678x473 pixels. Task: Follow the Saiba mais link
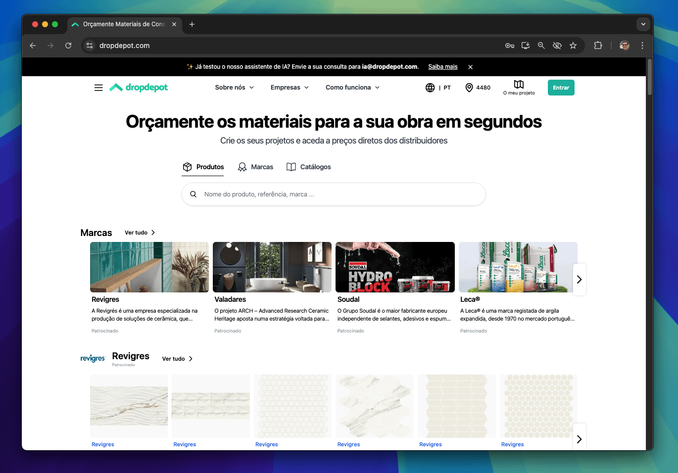click(x=443, y=67)
